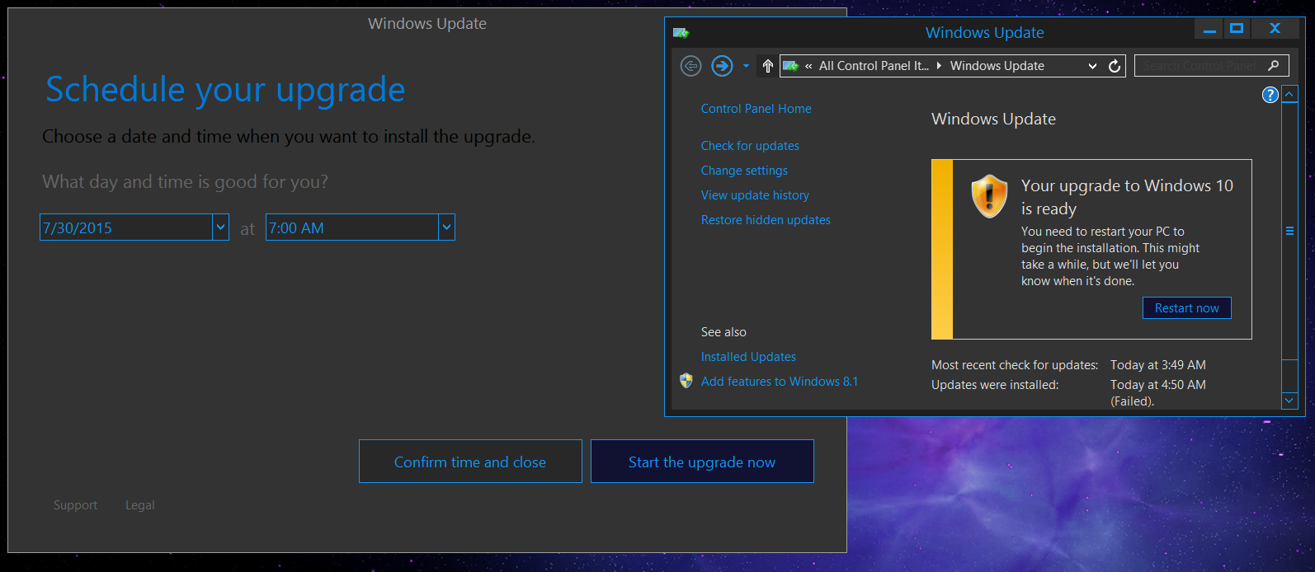Minimize the Windows Update control panel window
Viewport: 1315px width, 572px height.
tap(1209, 29)
